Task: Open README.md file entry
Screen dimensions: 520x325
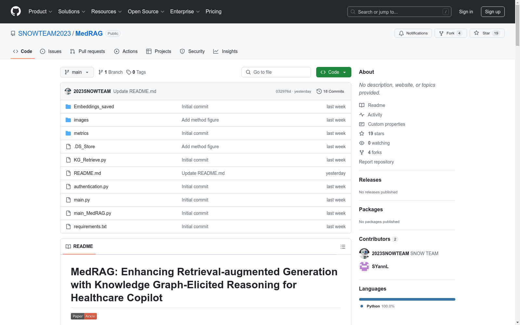Action: (x=87, y=173)
